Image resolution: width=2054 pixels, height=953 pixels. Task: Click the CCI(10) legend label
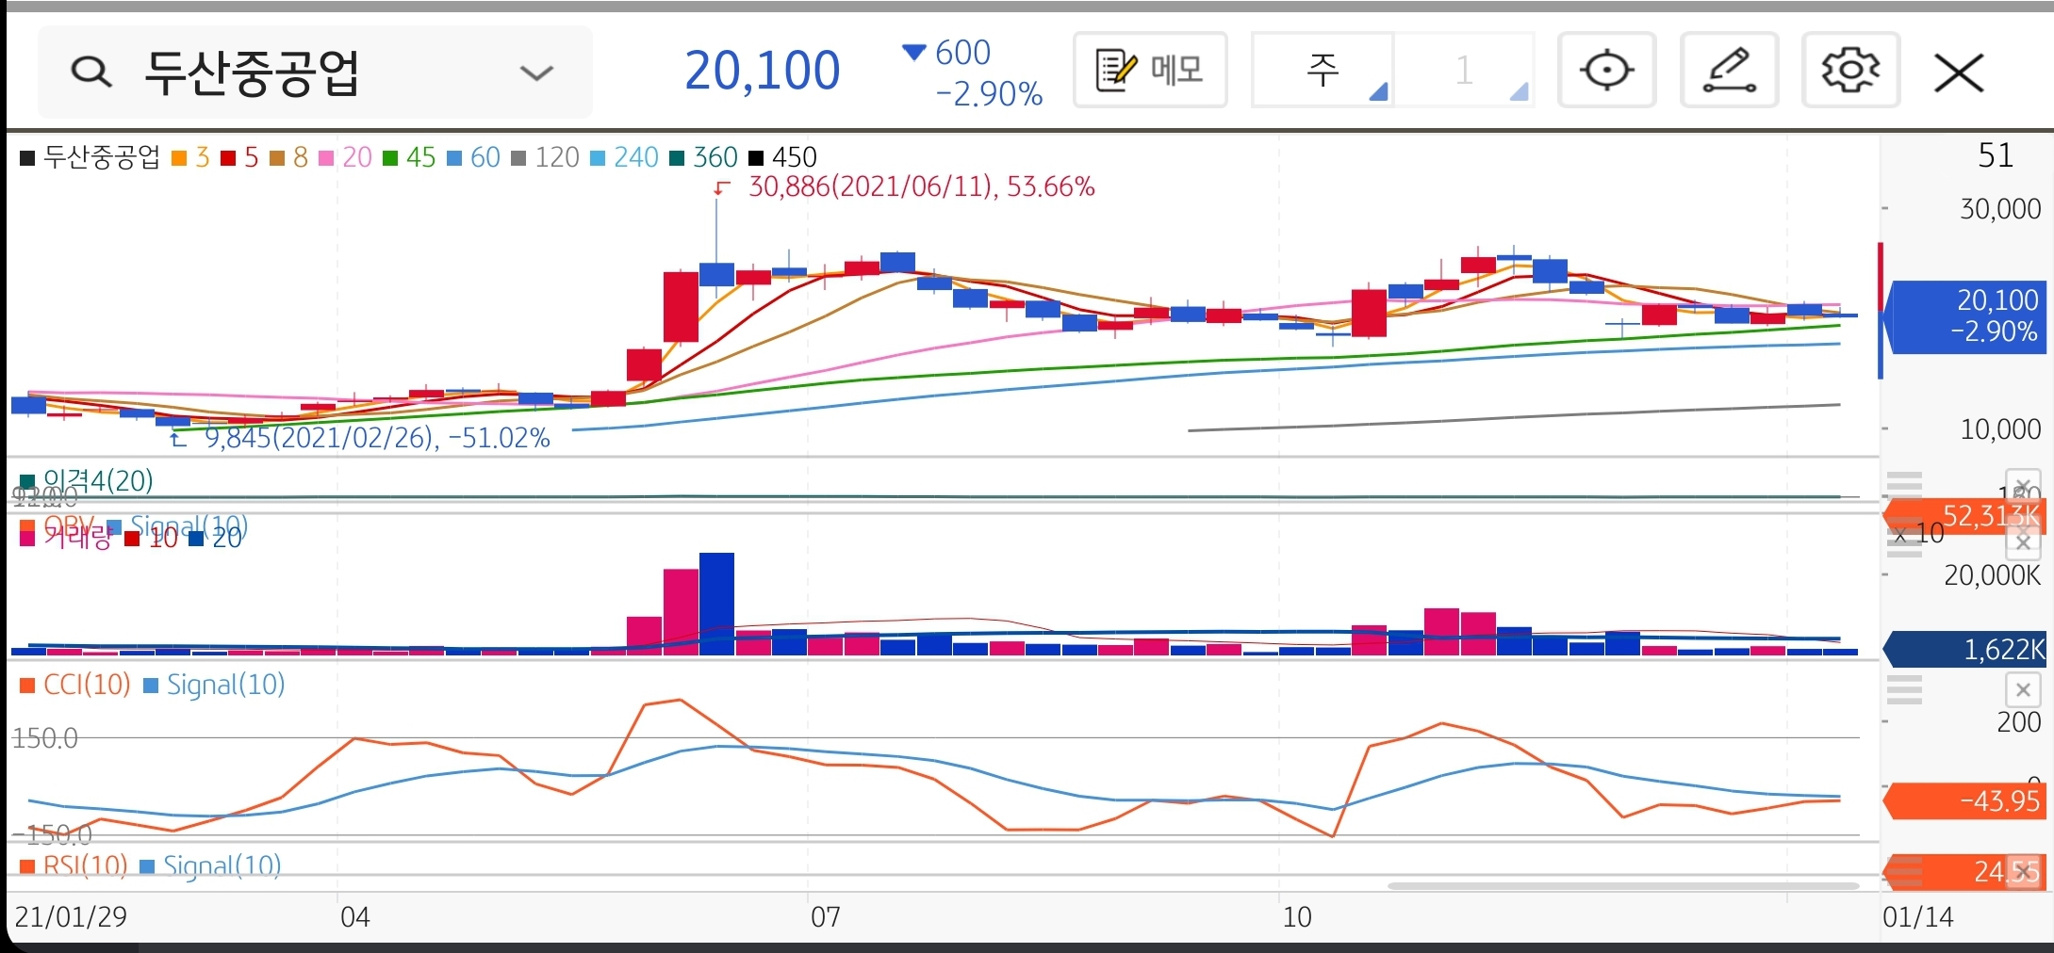87,685
